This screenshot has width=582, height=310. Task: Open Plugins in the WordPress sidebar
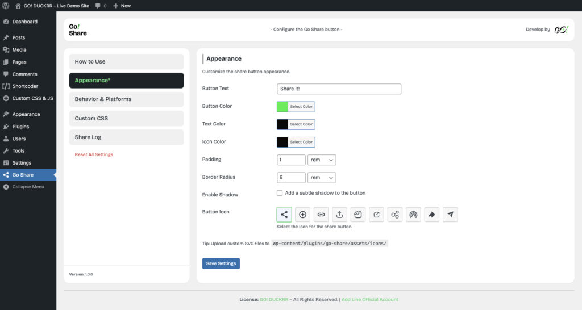click(x=20, y=127)
